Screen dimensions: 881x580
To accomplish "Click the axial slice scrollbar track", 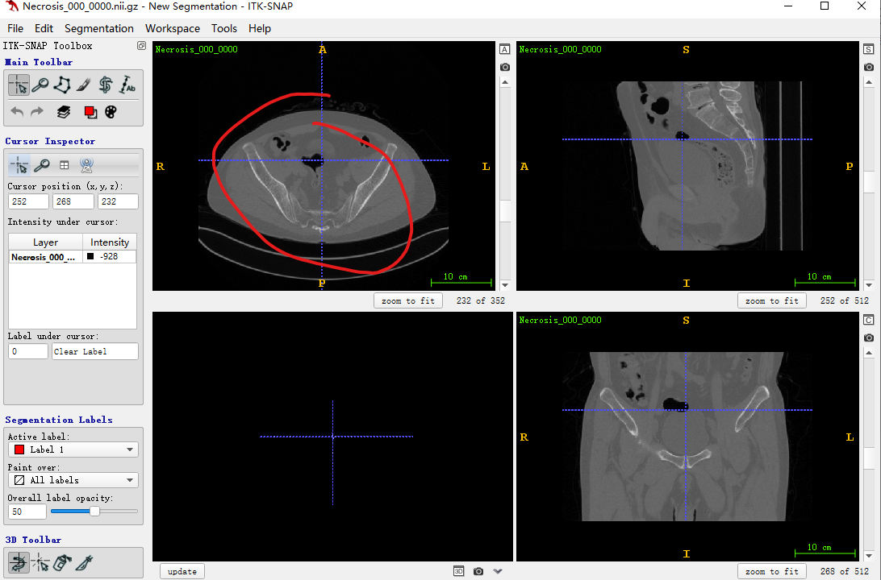I will pos(505,184).
